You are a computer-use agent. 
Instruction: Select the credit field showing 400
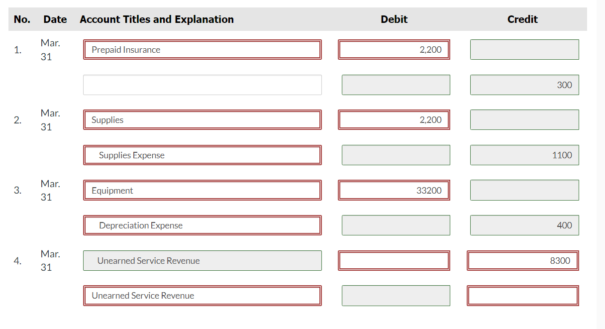click(x=524, y=225)
